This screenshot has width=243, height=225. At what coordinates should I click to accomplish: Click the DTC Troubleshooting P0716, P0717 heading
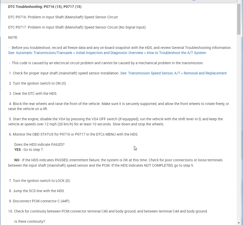pyautogui.click(x=45, y=7)
